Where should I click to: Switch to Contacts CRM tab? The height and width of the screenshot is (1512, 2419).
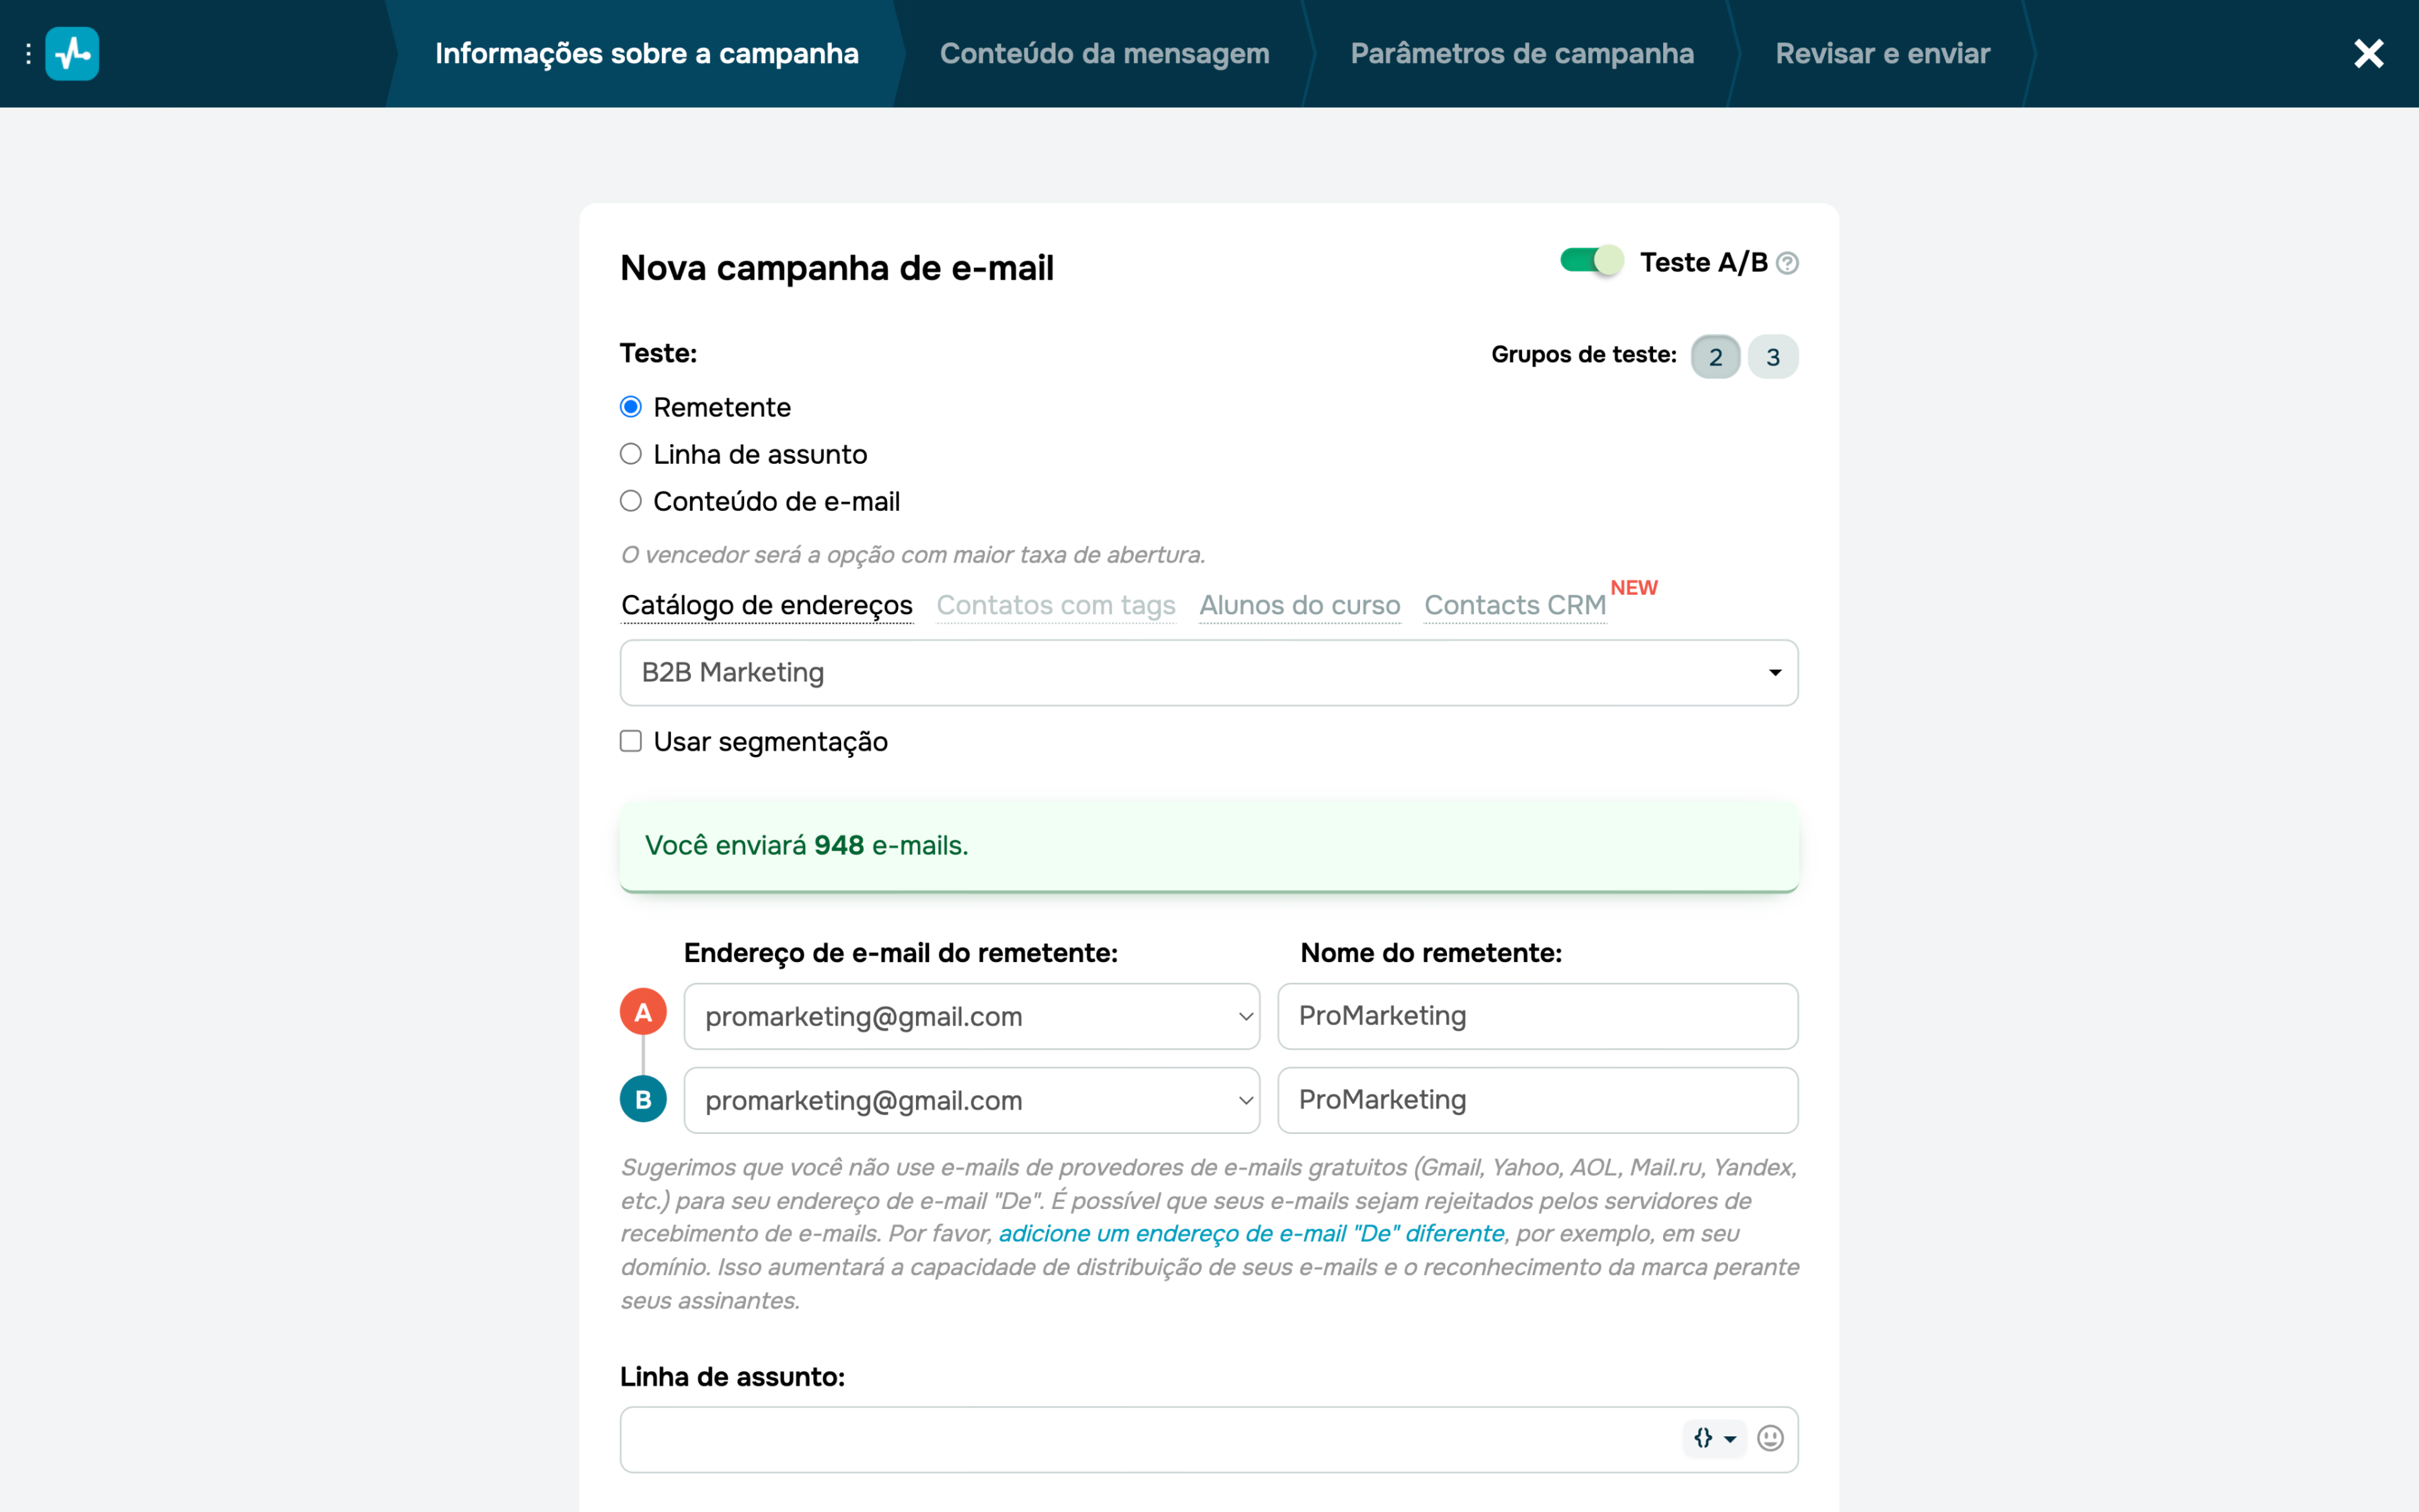(1514, 605)
